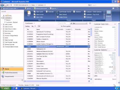Go back with the navigation Back button
The image size is (120, 90).
coord(2,5)
